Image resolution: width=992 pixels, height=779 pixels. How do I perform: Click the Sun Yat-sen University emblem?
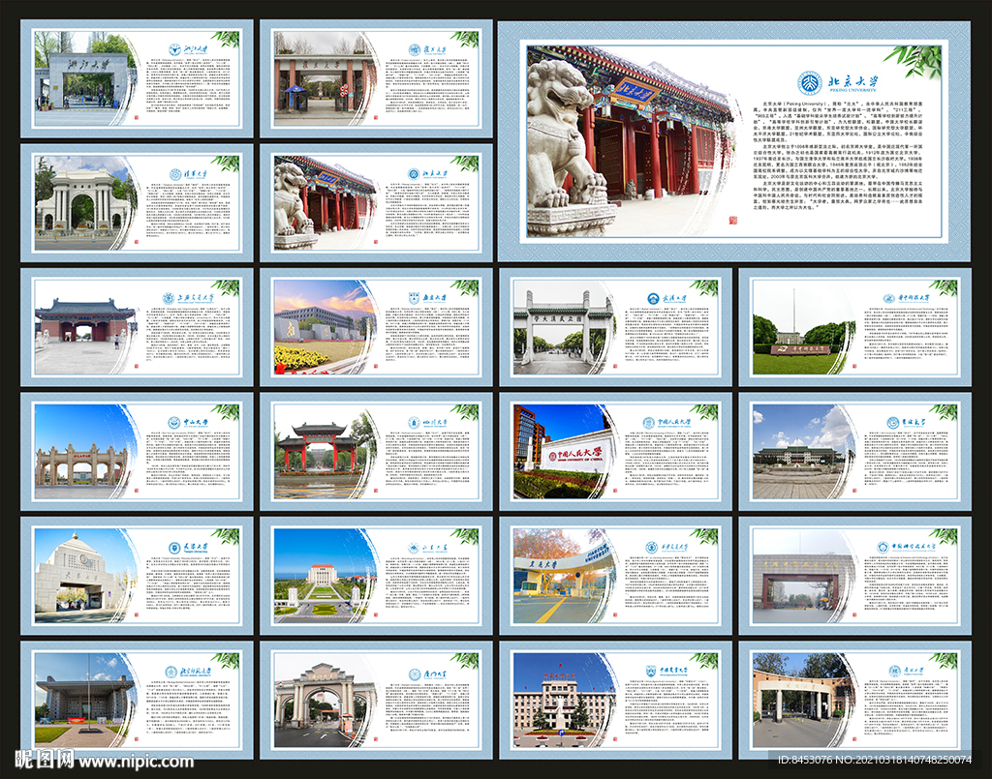click(x=173, y=423)
